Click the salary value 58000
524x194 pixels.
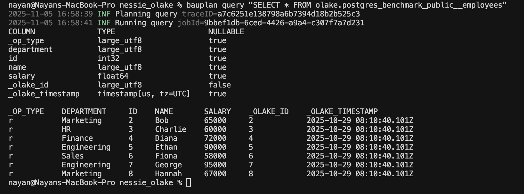tap(215, 156)
